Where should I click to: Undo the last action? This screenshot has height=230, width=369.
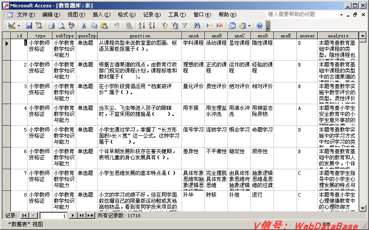pos(116,26)
